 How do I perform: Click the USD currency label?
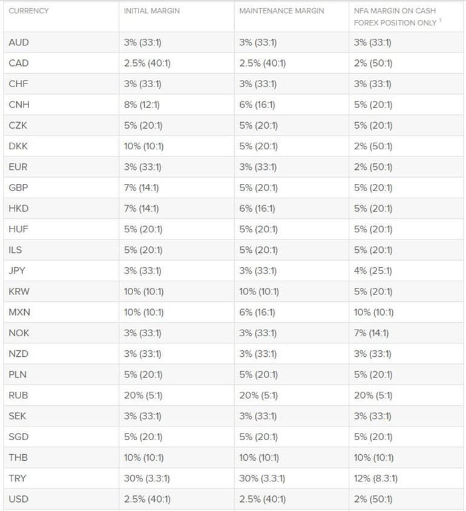pyautogui.click(x=19, y=499)
